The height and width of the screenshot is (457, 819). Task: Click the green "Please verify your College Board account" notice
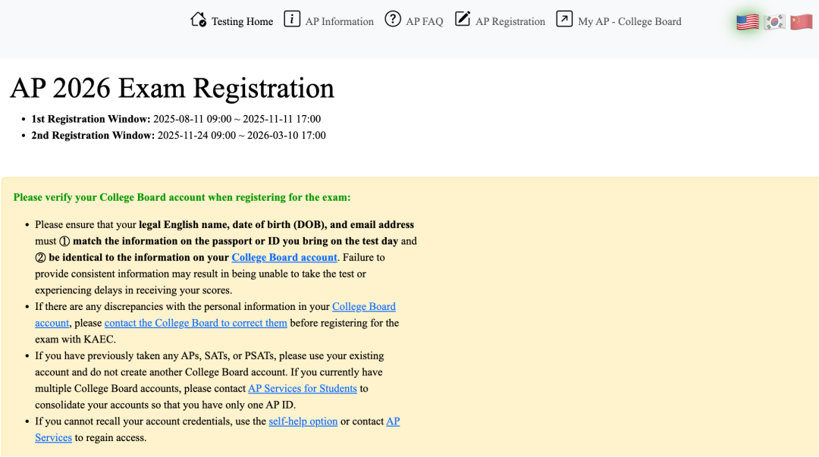182,197
